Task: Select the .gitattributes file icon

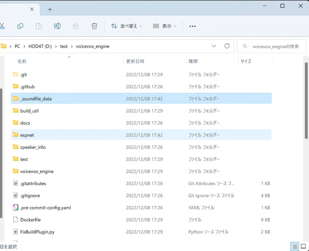Action: click(x=15, y=183)
